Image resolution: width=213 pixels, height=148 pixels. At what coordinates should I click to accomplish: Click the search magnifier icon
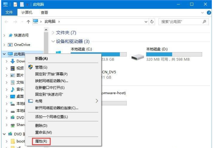click(204, 21)
